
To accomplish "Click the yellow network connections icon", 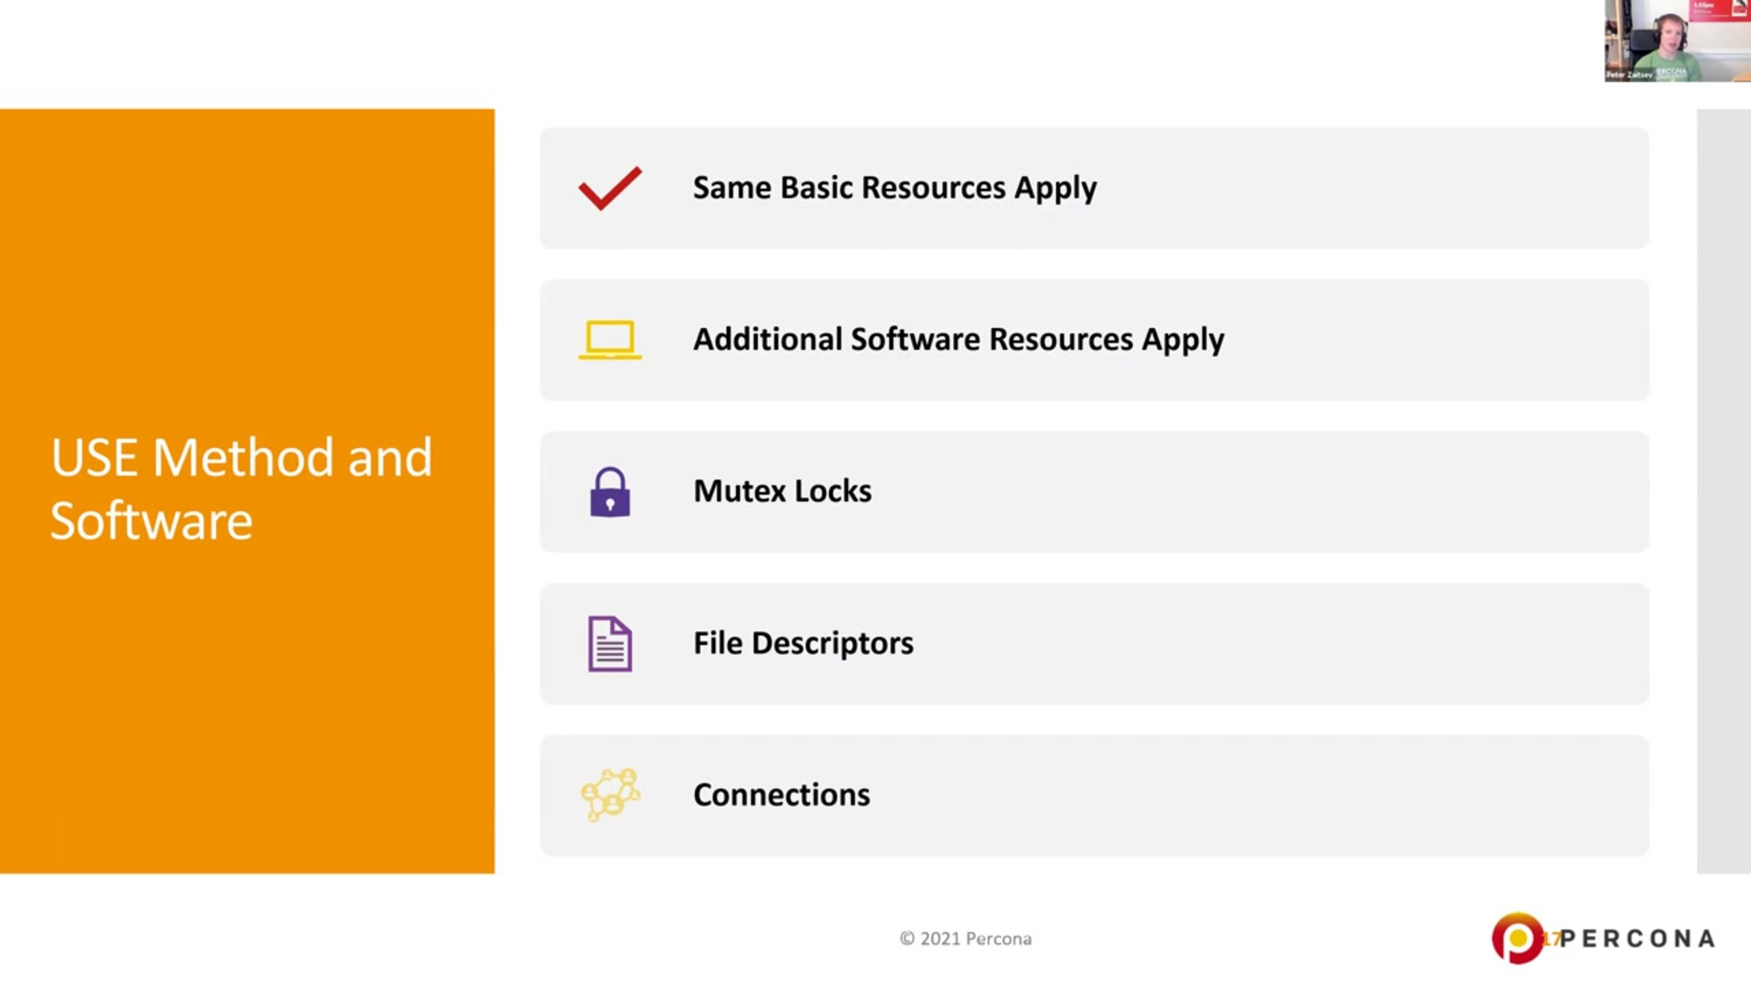I will pos(609,794).
